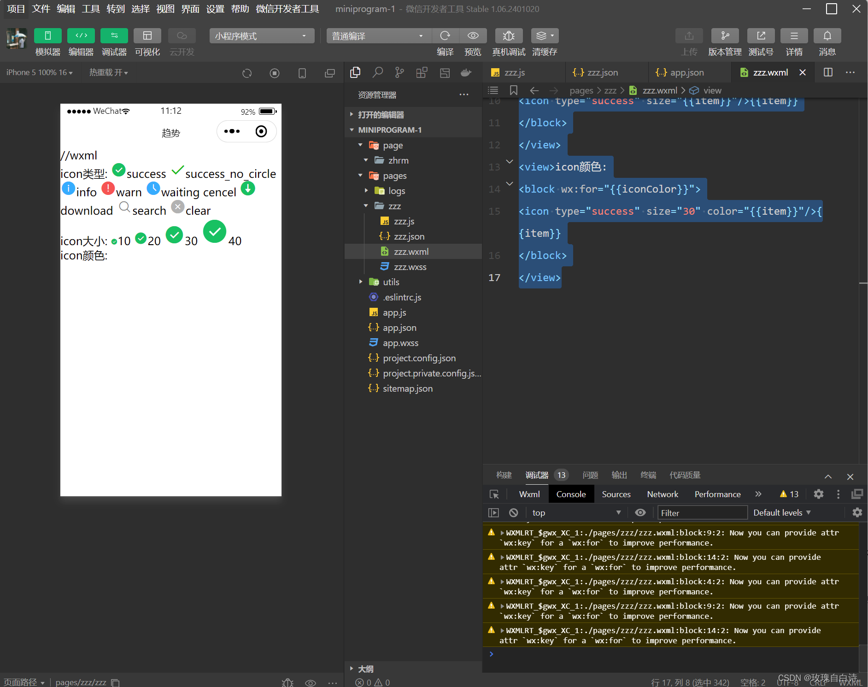868x687 pixels.
Task: Show more debugger tabs chevron
Action: point(758,494)
